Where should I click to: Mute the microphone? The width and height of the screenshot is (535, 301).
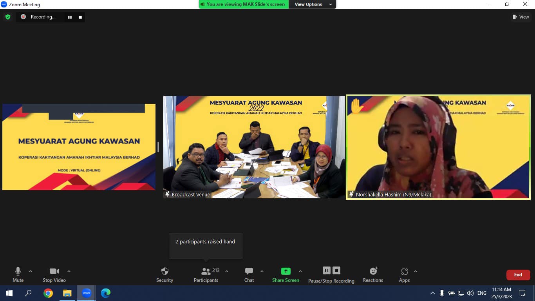click(18, 274)
